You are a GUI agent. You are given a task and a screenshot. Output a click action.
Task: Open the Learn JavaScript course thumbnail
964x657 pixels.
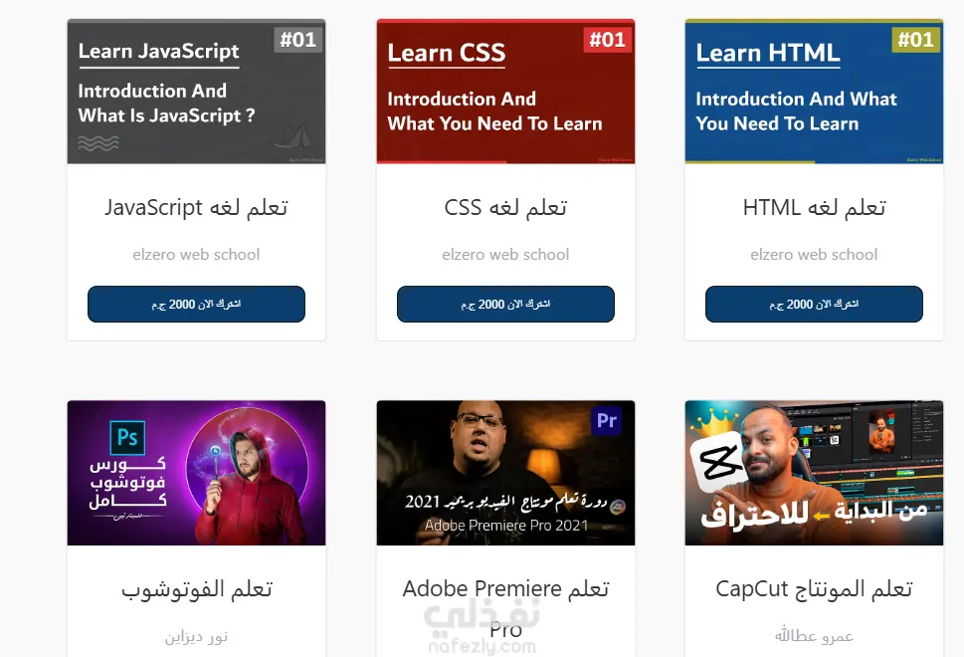[x=196, y=92]
